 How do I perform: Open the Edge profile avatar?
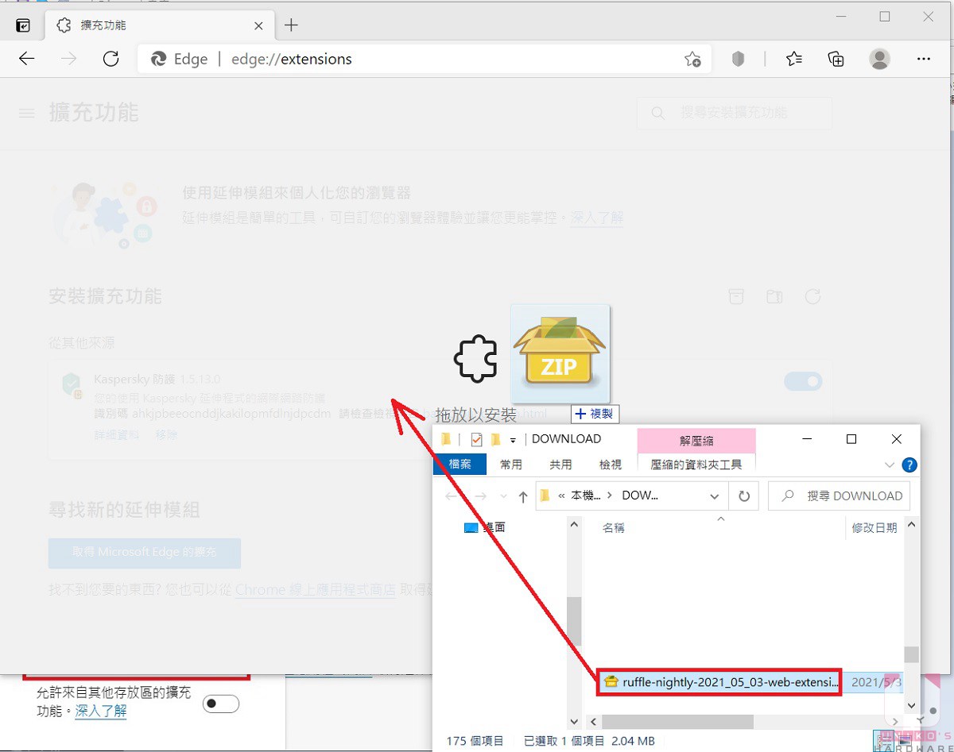pos(879,59)
